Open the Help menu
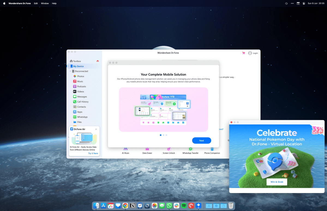The width and height of the screenshot is (327, 211). point(54,3)
